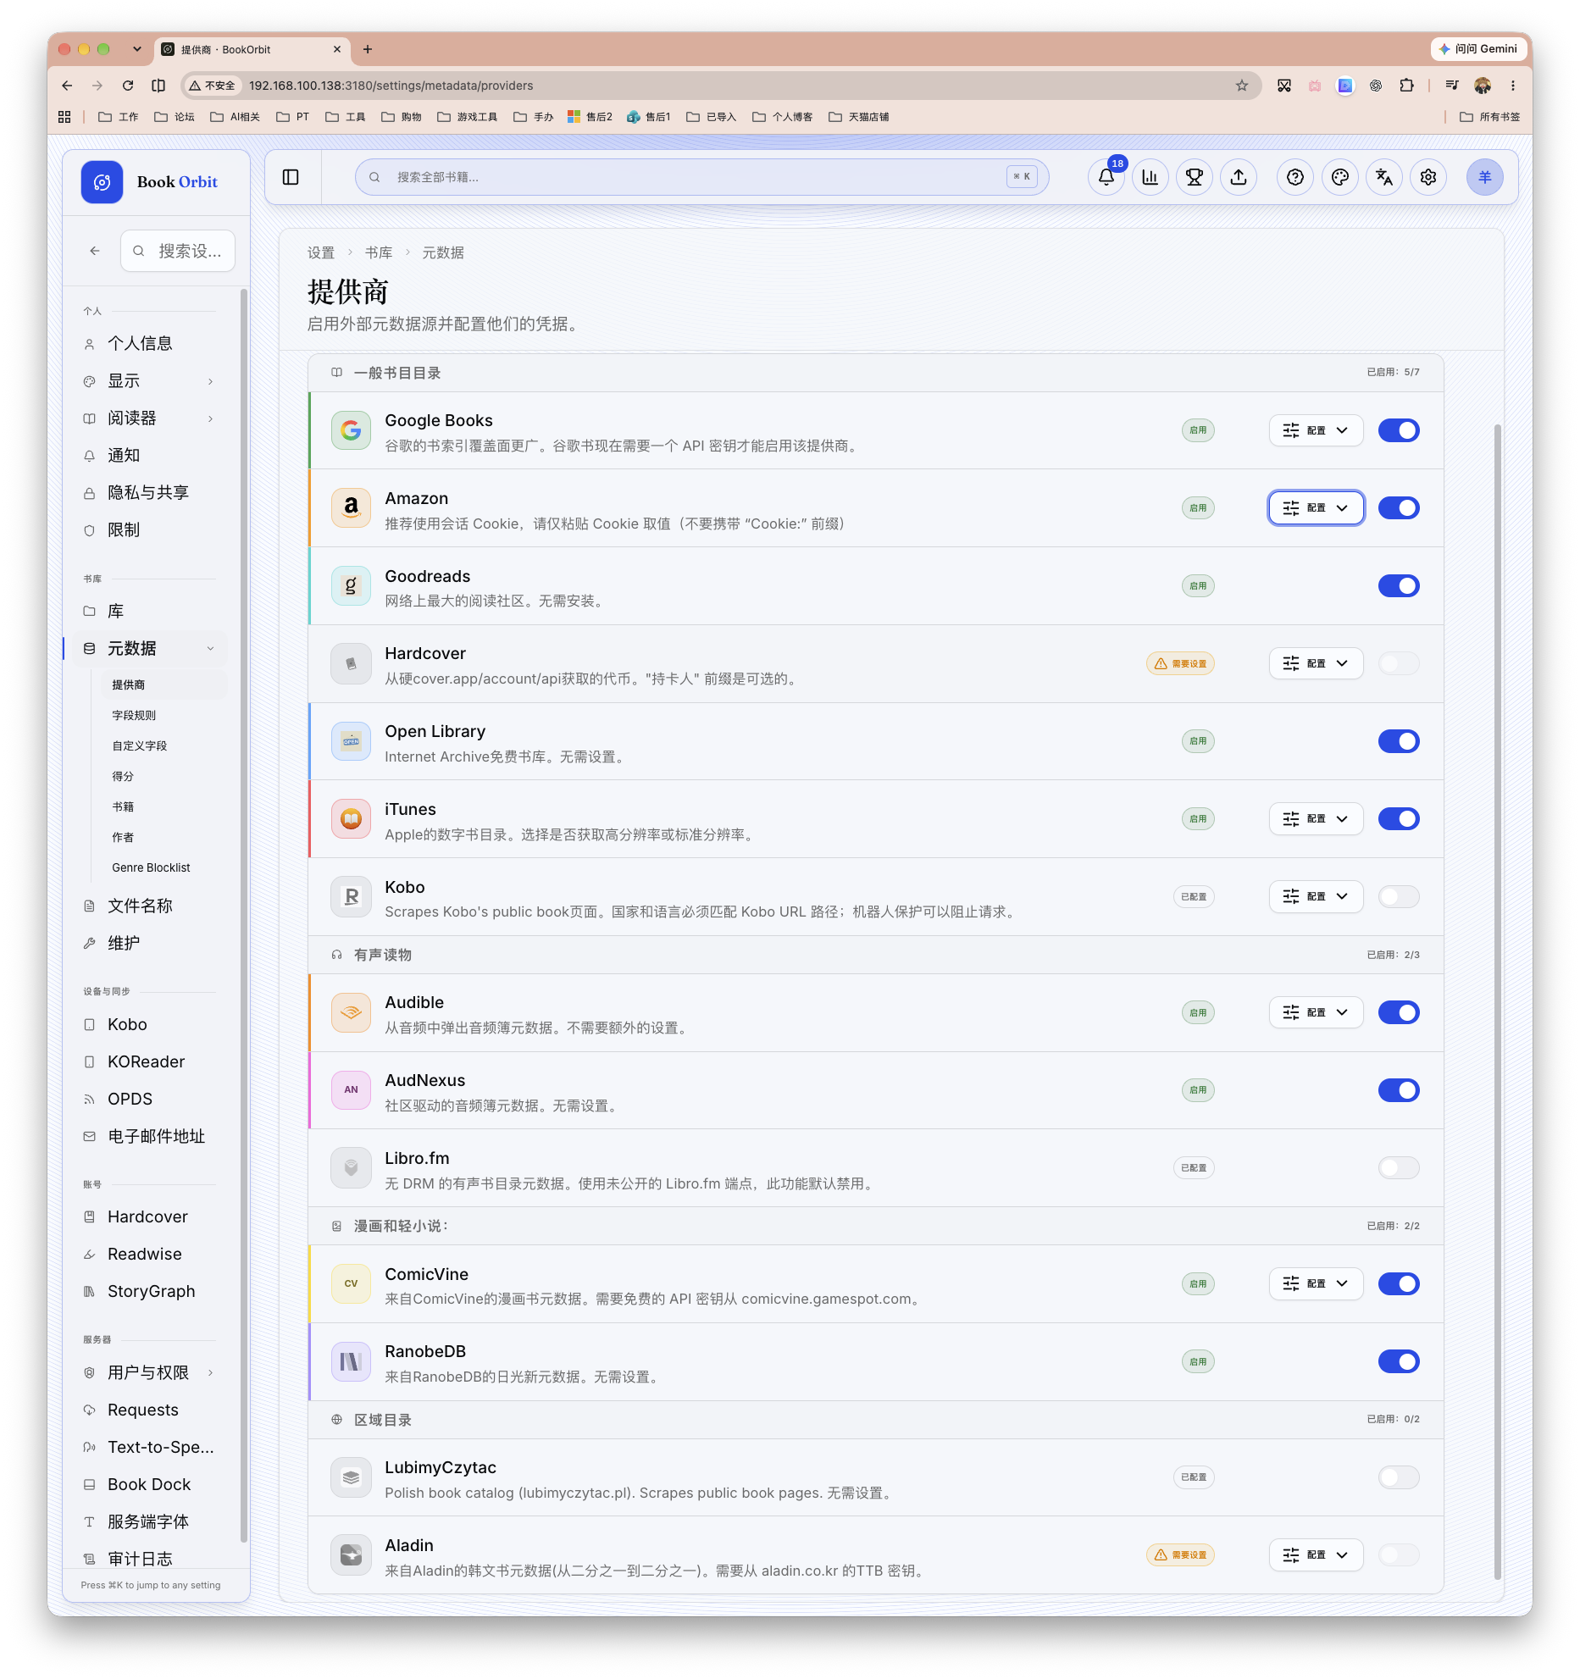Expand the iTunes 配置 dropdown
The height and width of the screenshot is (1679, 1580).
click(1316, 819)
